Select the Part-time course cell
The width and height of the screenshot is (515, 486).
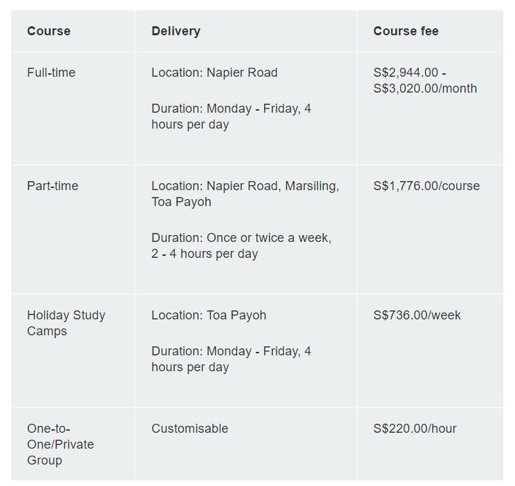(x=53, y=186)
